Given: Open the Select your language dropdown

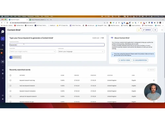Looking at the screenshot, I should point(81,52).
